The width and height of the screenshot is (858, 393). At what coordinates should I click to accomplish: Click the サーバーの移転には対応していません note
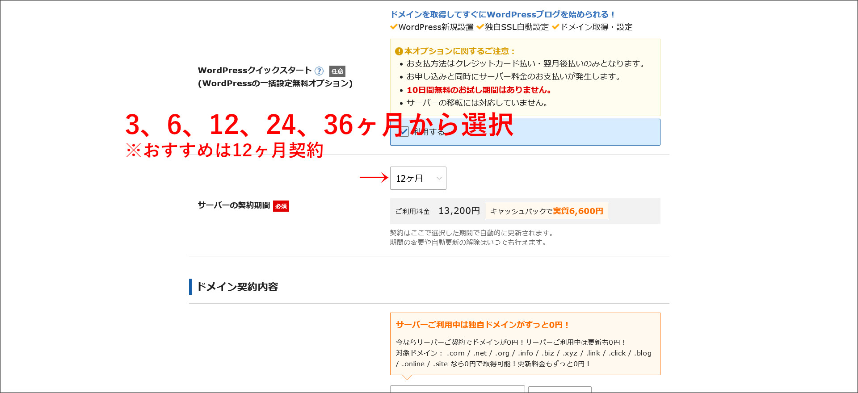[x=477, y=103]
